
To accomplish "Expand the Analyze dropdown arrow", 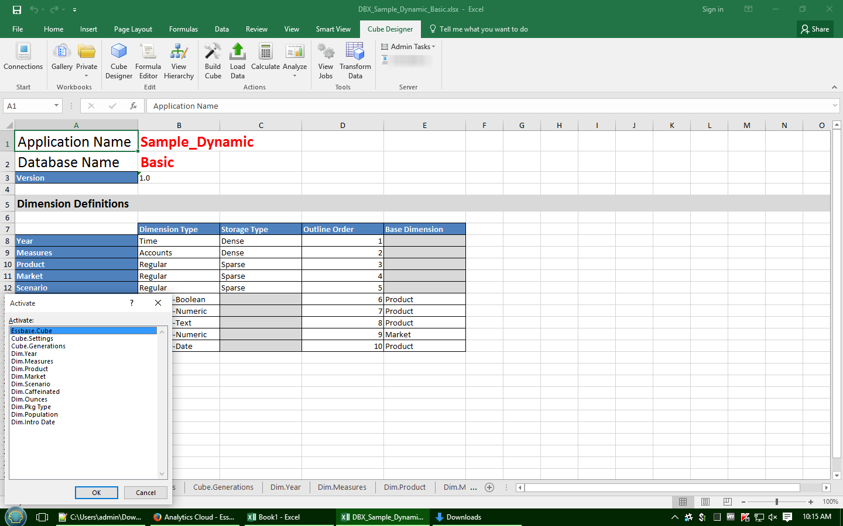I will tap(295, 76).
